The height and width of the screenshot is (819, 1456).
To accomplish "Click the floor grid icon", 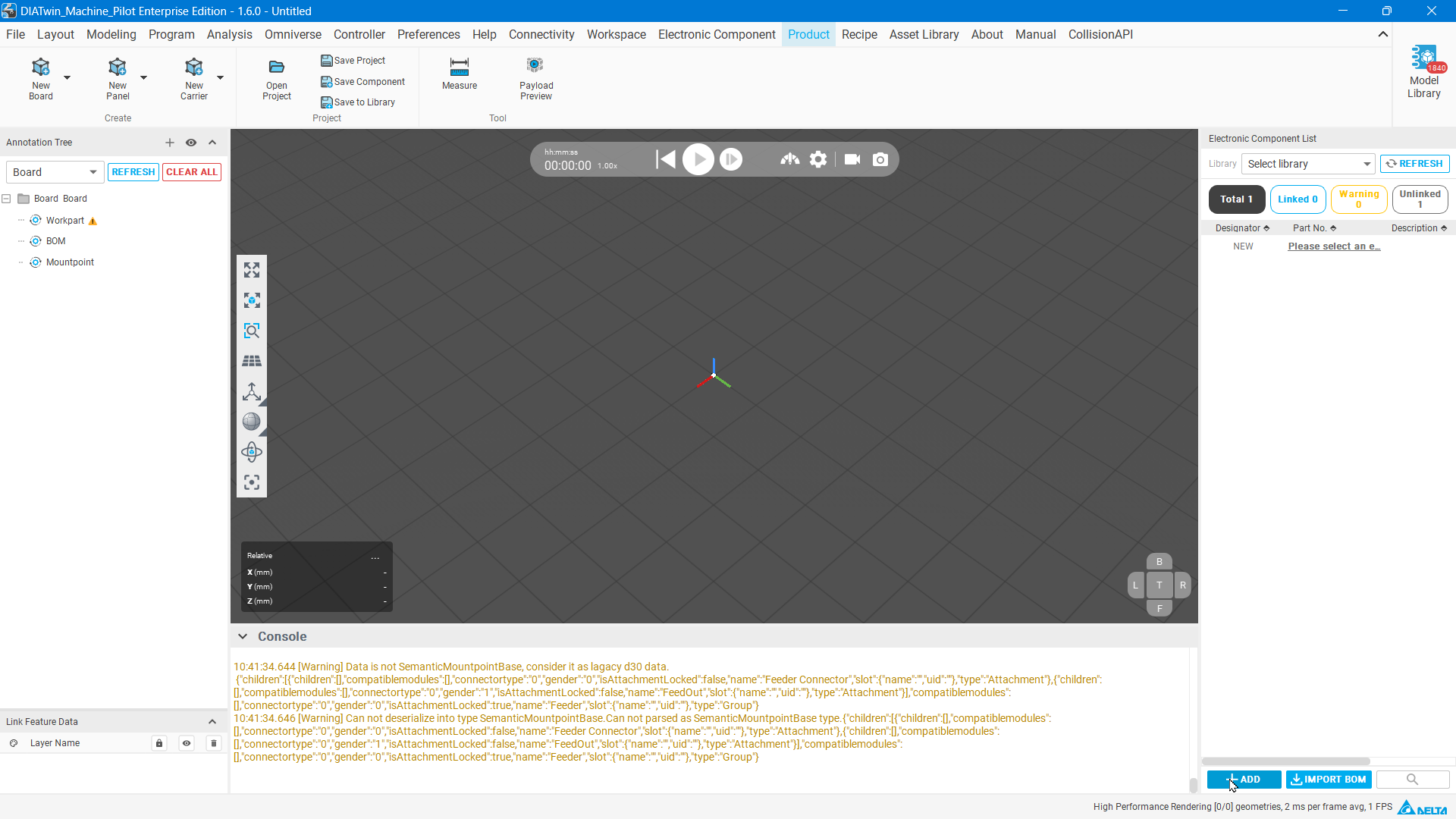I will [x=252, y=361].
